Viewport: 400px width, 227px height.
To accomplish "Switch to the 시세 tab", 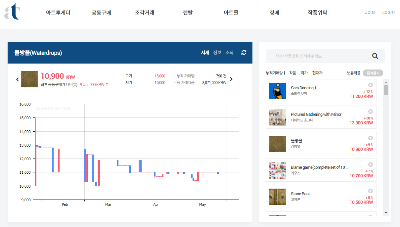I will (x=205, y=53).
